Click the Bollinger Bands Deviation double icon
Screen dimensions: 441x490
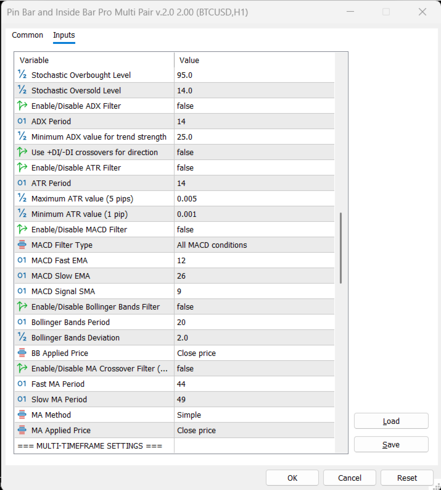[22, 337]
